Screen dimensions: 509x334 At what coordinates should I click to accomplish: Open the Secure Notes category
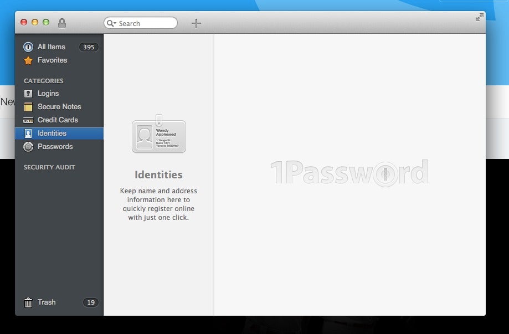tap(59, 106)
